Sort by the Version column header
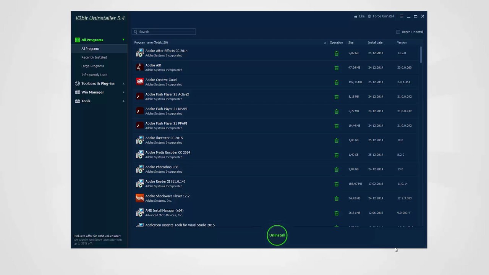The width and height of the screenshot is (489, 275). coord(402,42)
